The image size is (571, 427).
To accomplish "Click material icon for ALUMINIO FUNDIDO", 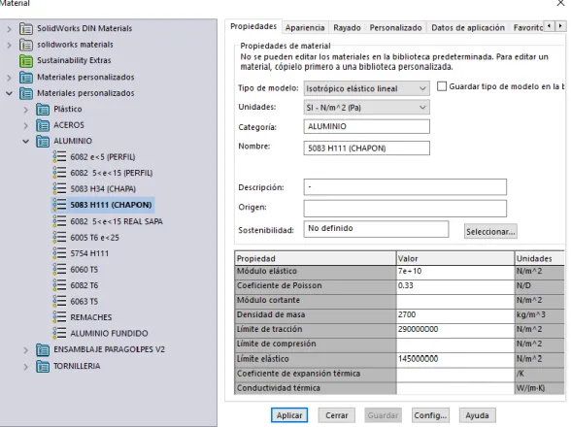I will click(59, 334).
